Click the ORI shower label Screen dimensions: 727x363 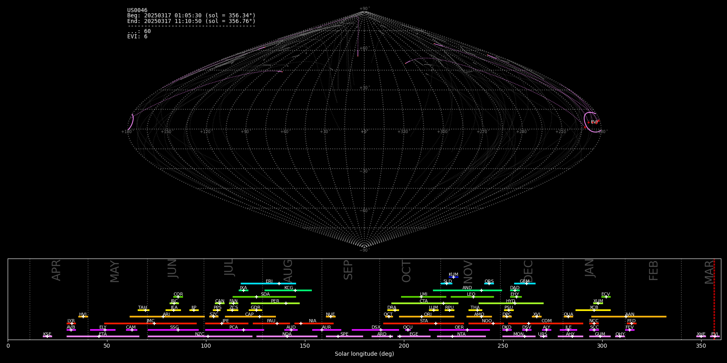(428, 315)
